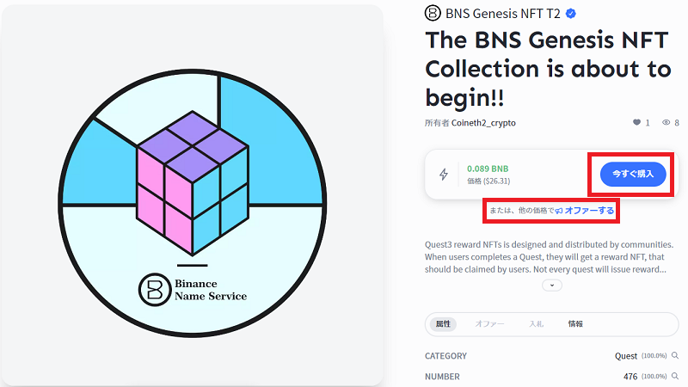The width and height of the screenshot is (688, 387).
Task: Open the 入札 tab
Action: [536, 323]
